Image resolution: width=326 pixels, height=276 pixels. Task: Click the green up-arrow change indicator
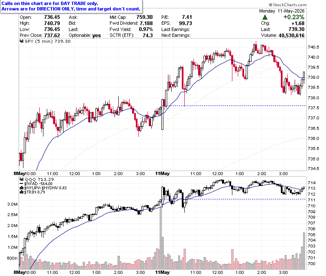(265, 17)
